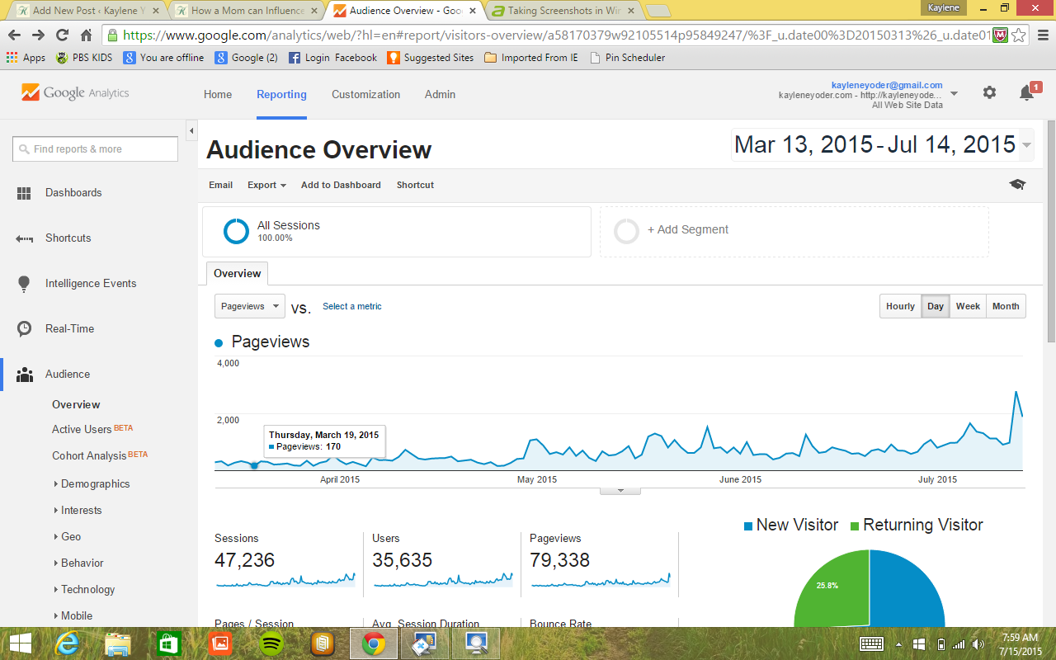Click the page vertical scrollbar
1056x660 pixels.
click(1050, 231)
